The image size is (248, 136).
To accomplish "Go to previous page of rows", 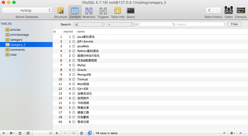I will 224,133.
